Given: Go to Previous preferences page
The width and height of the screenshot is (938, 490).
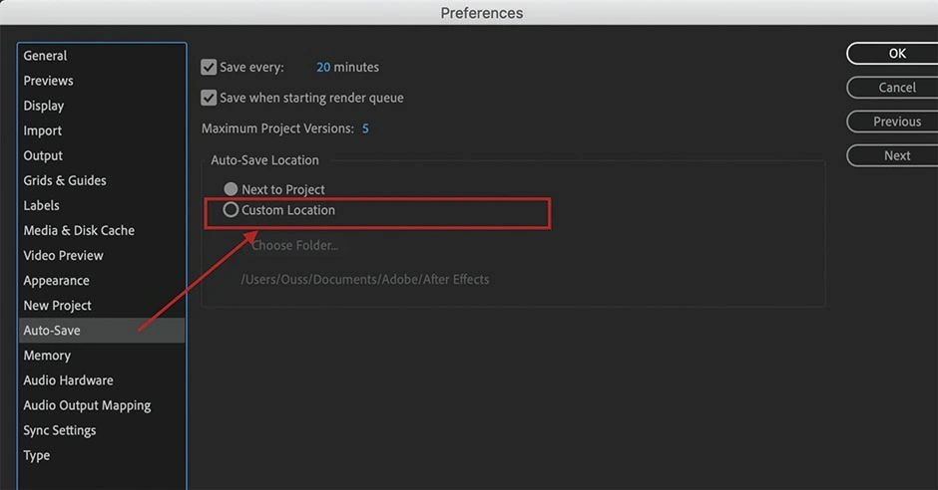Looking at the screenshot, I should click(896, 122).
